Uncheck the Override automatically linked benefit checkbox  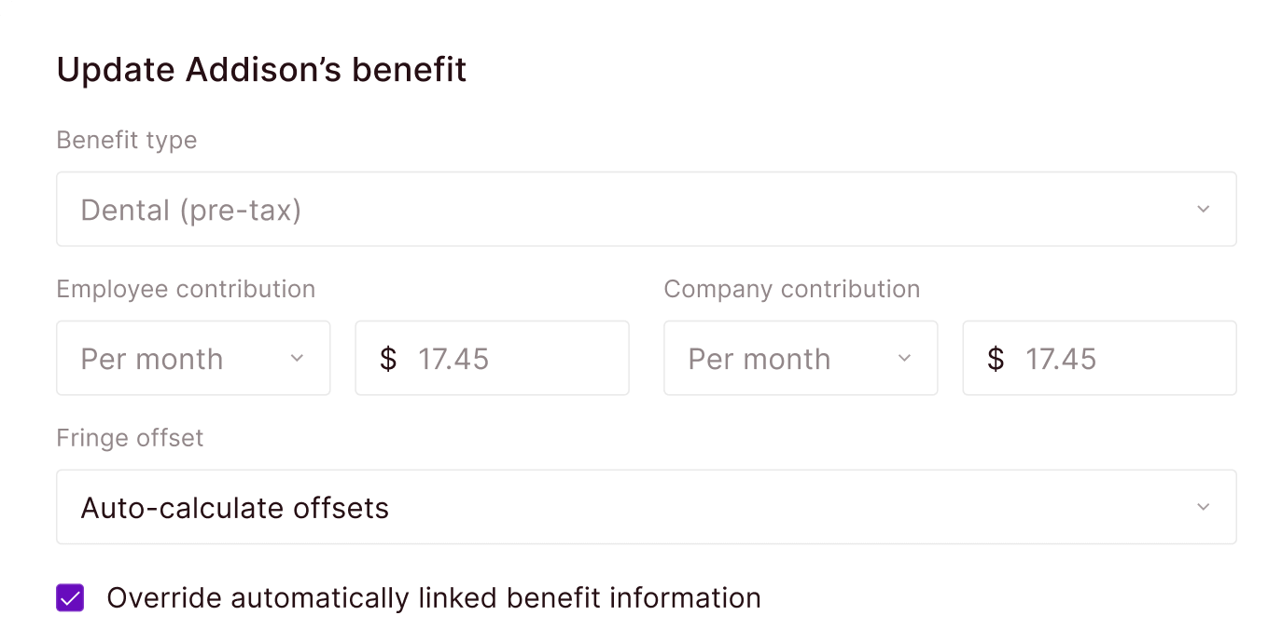point(70,598)
